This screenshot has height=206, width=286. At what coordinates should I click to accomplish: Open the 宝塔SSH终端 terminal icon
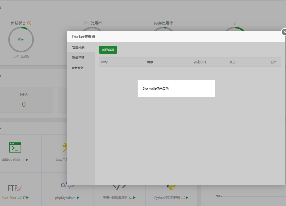(15, 147)
